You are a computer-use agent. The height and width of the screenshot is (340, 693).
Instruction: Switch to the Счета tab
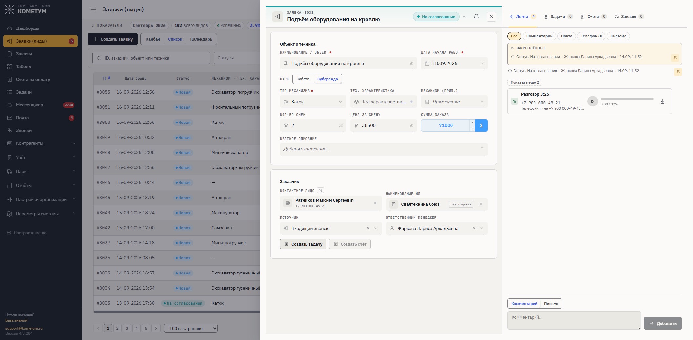[x=594, y=17]
